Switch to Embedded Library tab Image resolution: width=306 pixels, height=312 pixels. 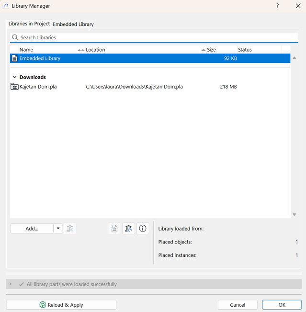73,24
